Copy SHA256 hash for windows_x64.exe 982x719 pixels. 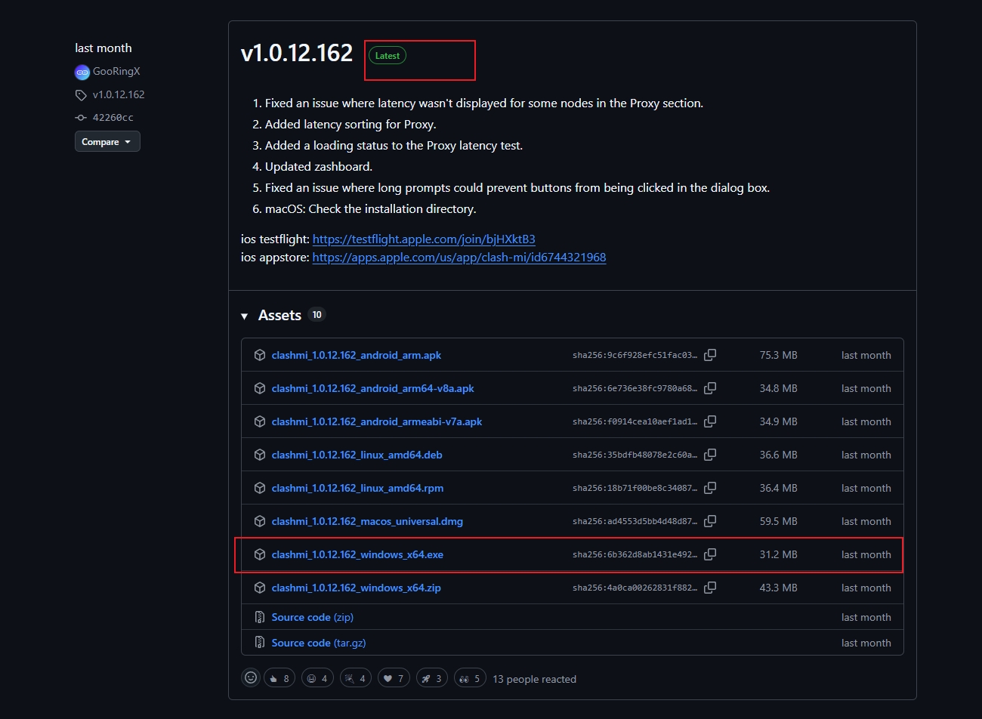pyautogui.click(x=710, y=554)
